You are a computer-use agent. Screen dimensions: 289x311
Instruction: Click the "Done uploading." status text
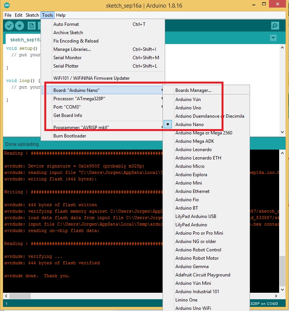coord(22,144)
